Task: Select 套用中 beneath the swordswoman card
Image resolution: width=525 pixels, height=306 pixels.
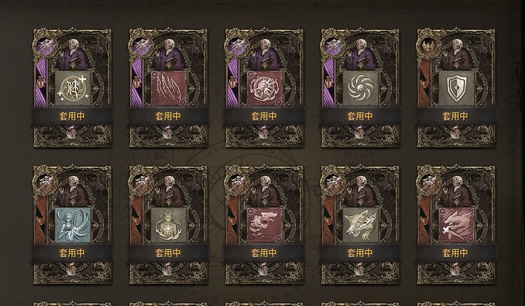Action: point(72,253)
